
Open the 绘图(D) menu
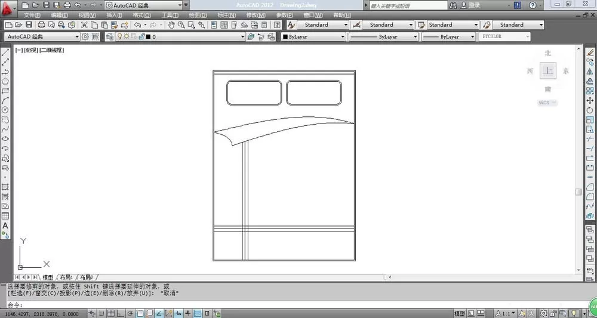pyautogui.click(x=198, y=16)
